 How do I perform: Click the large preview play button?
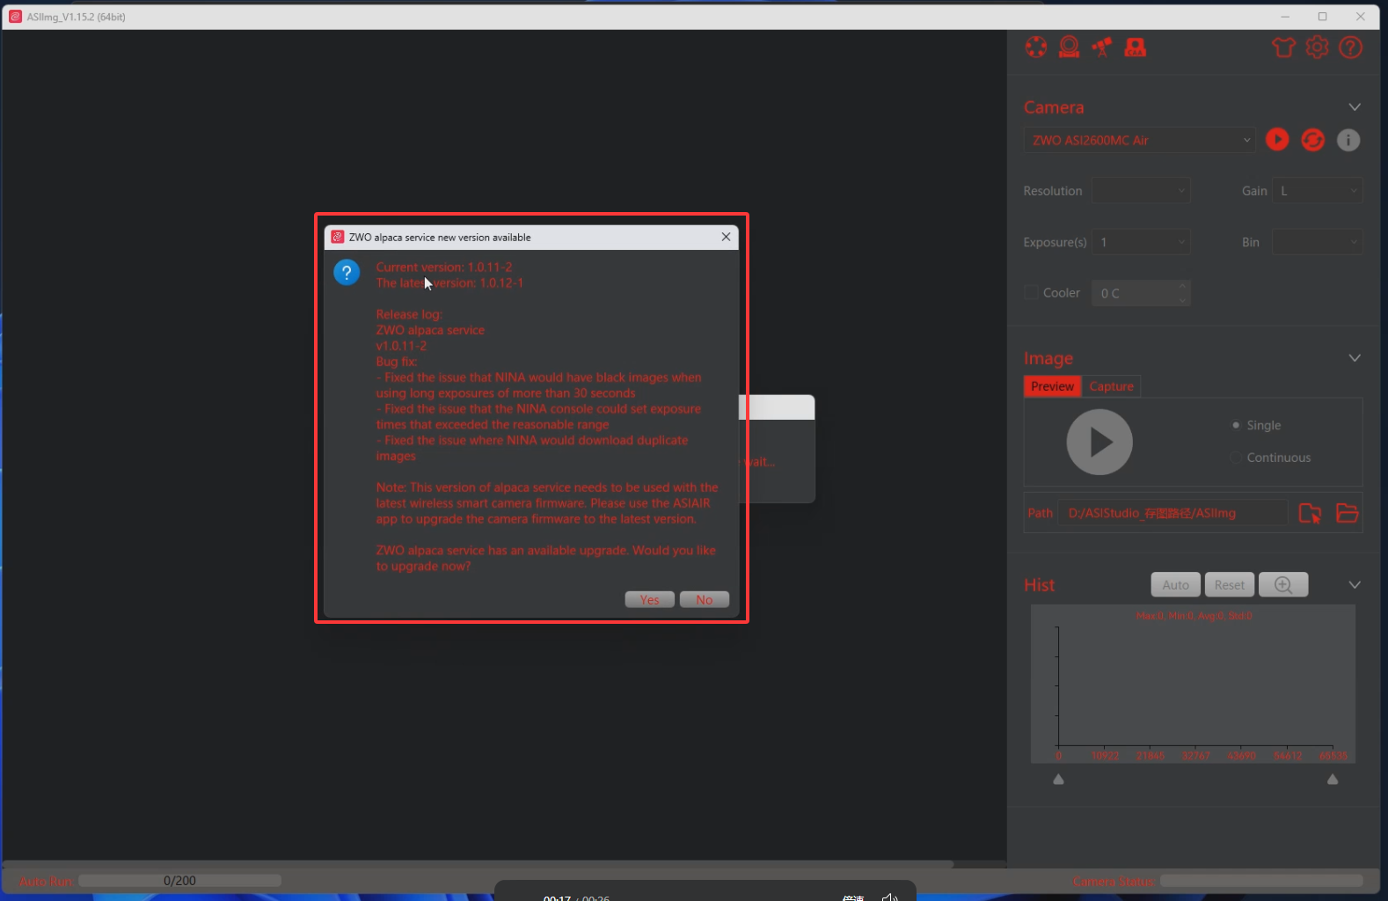pyautogui.click(x=1099, y=442)
